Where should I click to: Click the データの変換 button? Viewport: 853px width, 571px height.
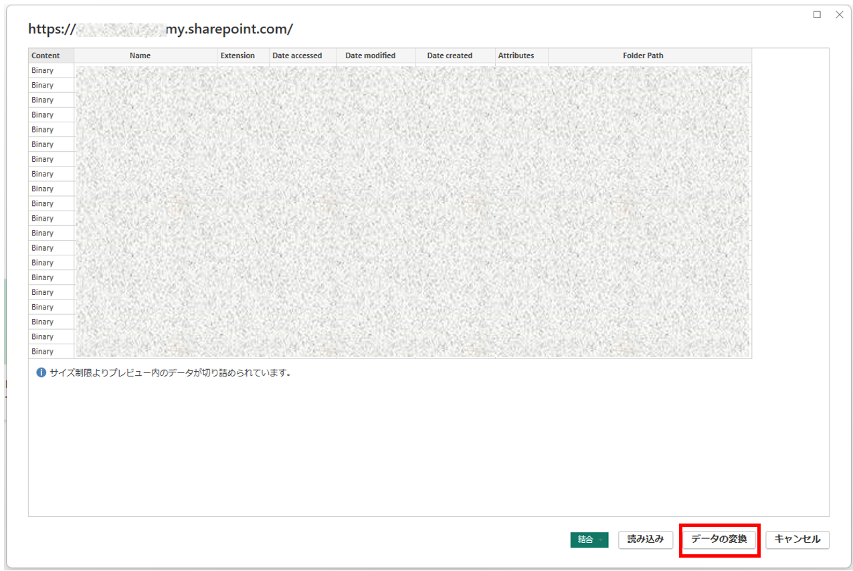[x=719, y=539]
